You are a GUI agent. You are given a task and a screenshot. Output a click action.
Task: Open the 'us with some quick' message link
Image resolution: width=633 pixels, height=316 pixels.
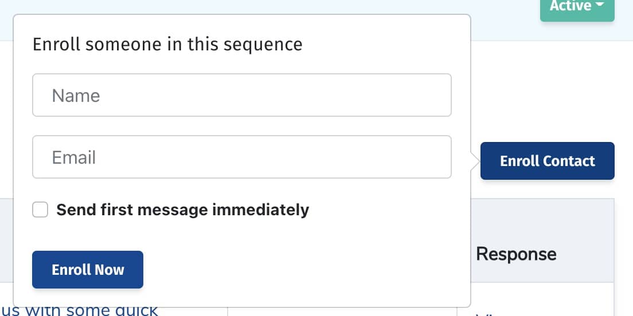79,311
